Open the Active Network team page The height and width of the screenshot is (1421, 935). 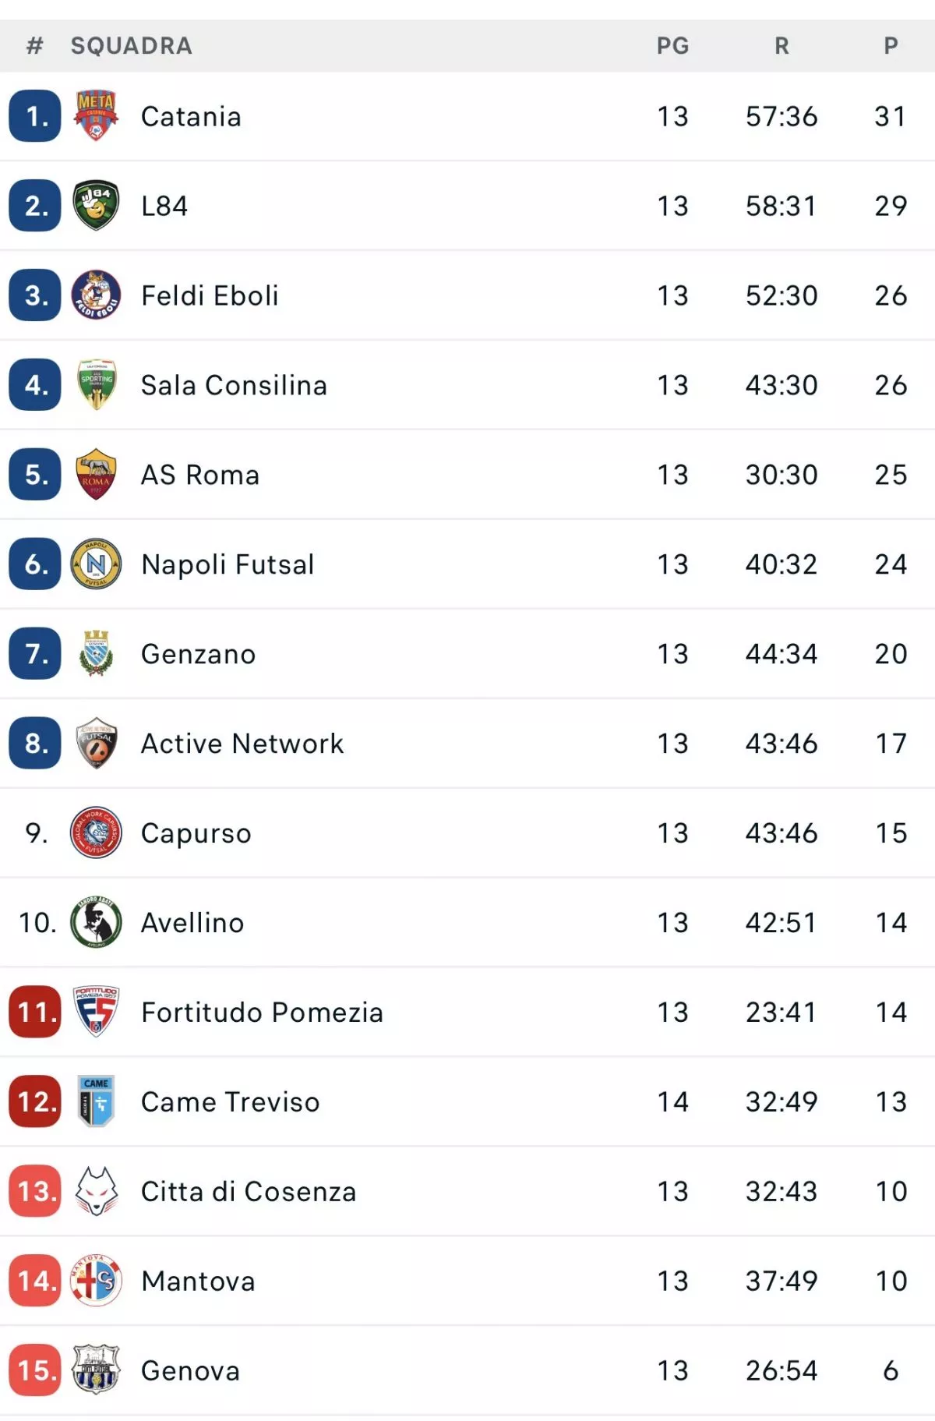(242, 744)
